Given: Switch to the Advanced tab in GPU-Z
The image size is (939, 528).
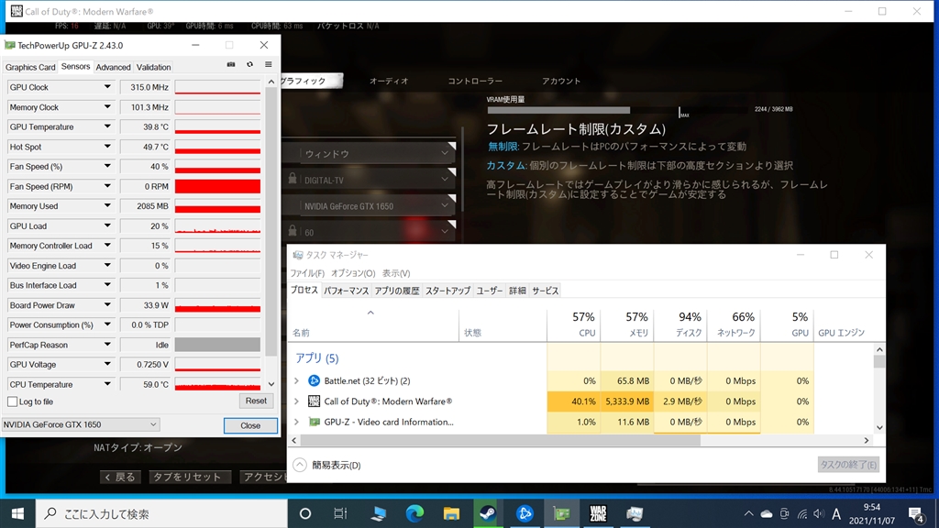Looking at the screenshot, I should (113, 67).
